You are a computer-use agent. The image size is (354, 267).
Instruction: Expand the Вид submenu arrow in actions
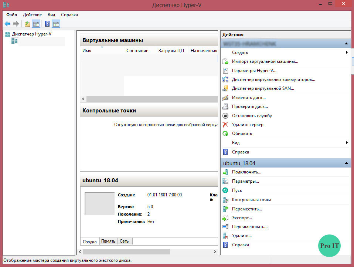347,142
